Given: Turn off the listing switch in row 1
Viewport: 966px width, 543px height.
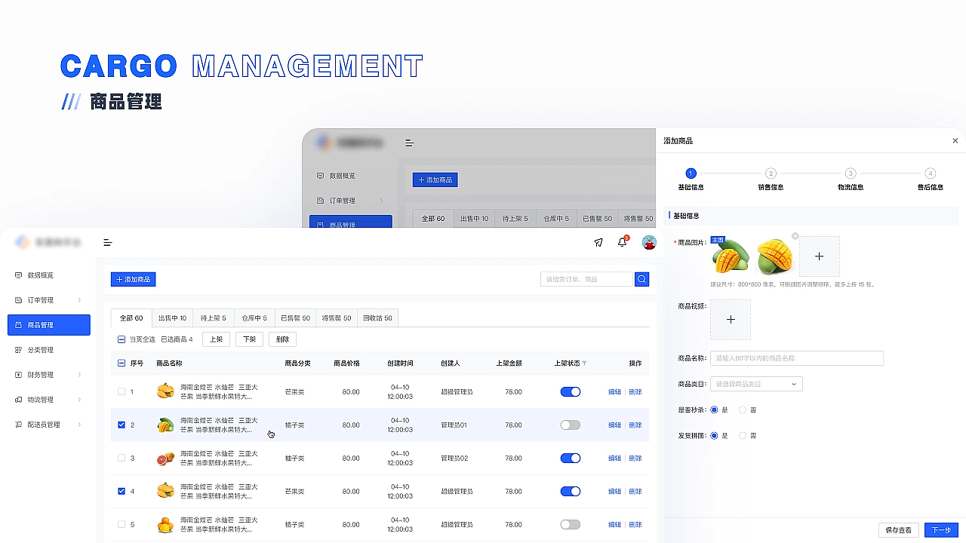Looking at the screenshot, I should [x=571, y=391].
